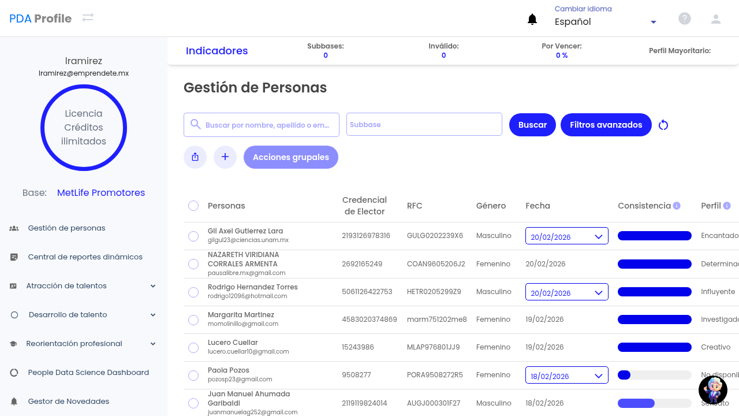Open the notifications bell icon

pos(532,20)
